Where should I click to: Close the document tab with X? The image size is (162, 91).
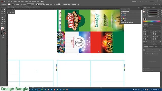click(39, 7)
